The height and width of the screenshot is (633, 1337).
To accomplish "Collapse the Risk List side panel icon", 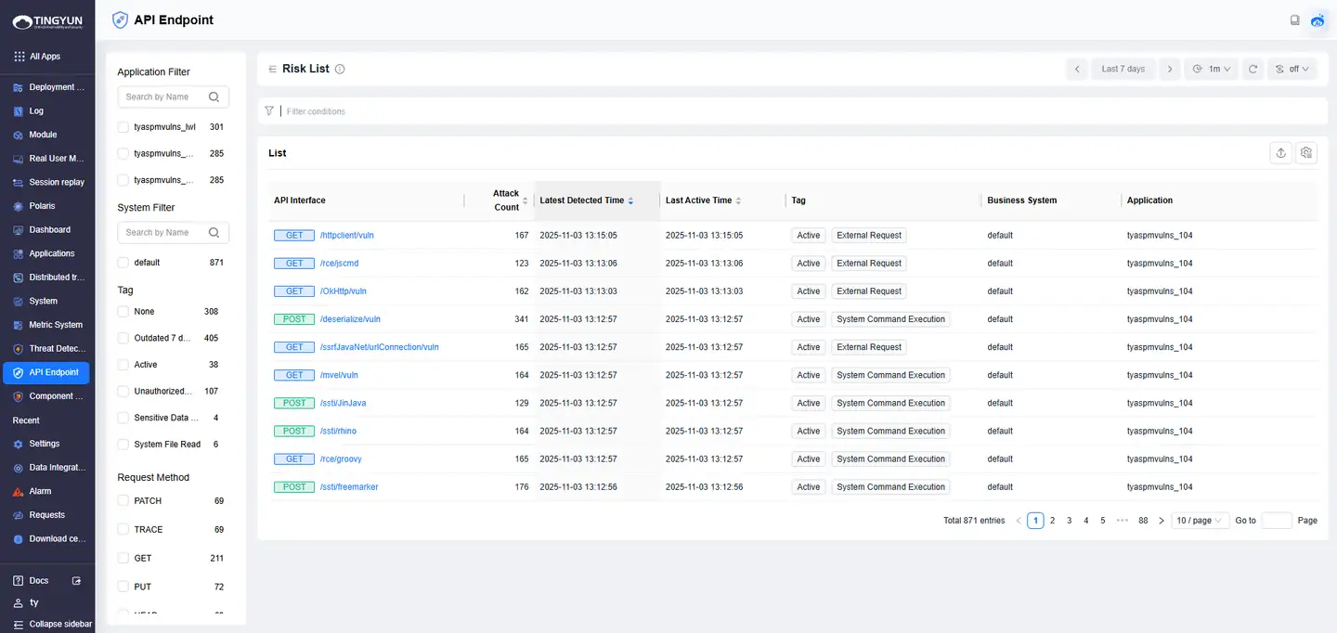I will (272, 69).
